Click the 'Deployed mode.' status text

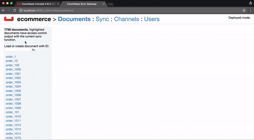(x=239, y=18)
